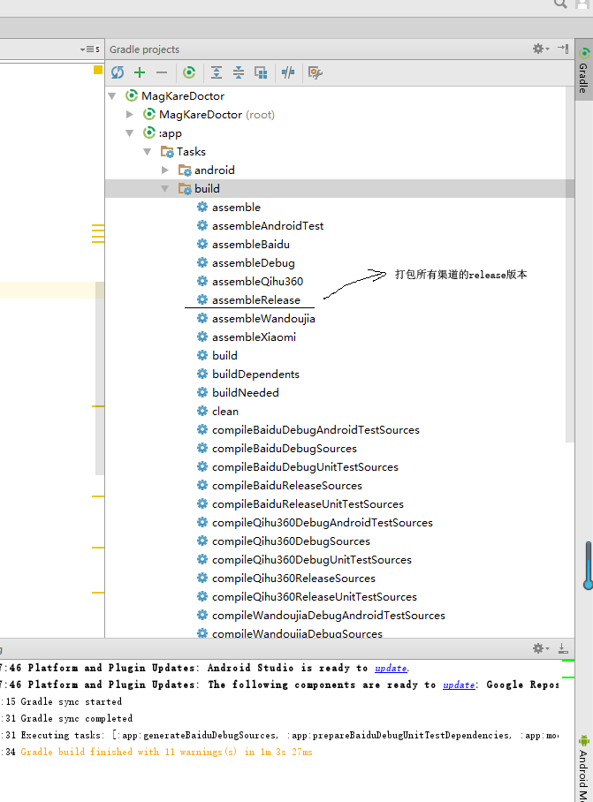Expand all tree nodes icon
This screenshot has width=593, height=802.
[x=217, y=72]
